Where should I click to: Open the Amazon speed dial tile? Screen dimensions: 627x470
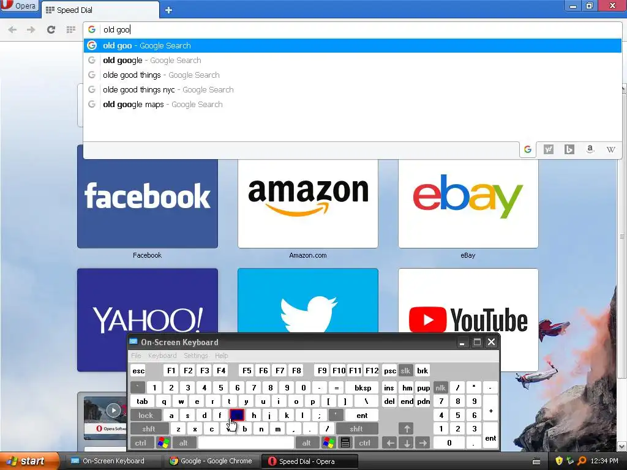(308, 203)
